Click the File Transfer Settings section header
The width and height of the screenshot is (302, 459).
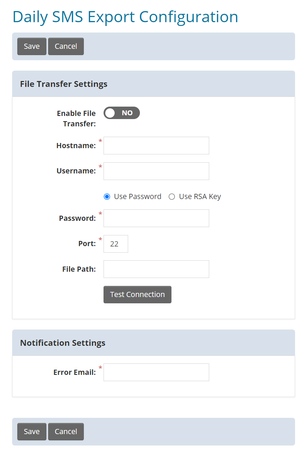(x=64, y=84)
